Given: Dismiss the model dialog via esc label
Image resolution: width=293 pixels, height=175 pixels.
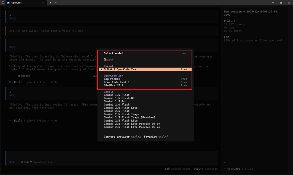Looking at the screenshot, I should [185, 53].
